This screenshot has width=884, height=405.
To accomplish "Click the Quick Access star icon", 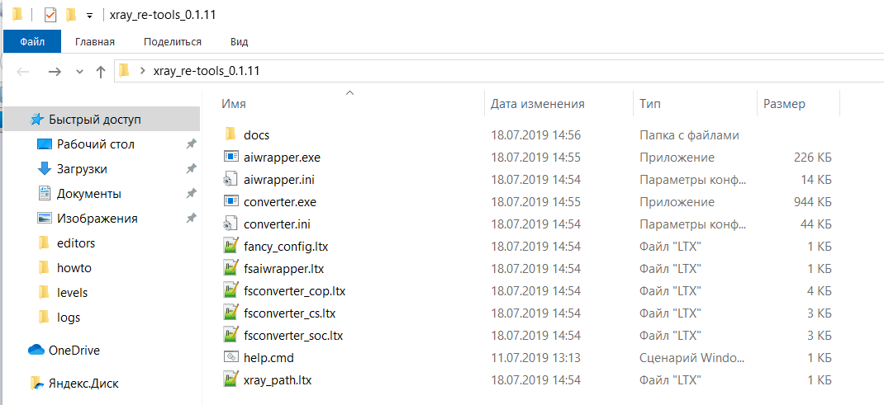I will point(36,120).
